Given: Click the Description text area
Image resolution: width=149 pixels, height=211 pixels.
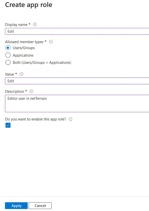Looking at the screenshot, I should 77,104.
